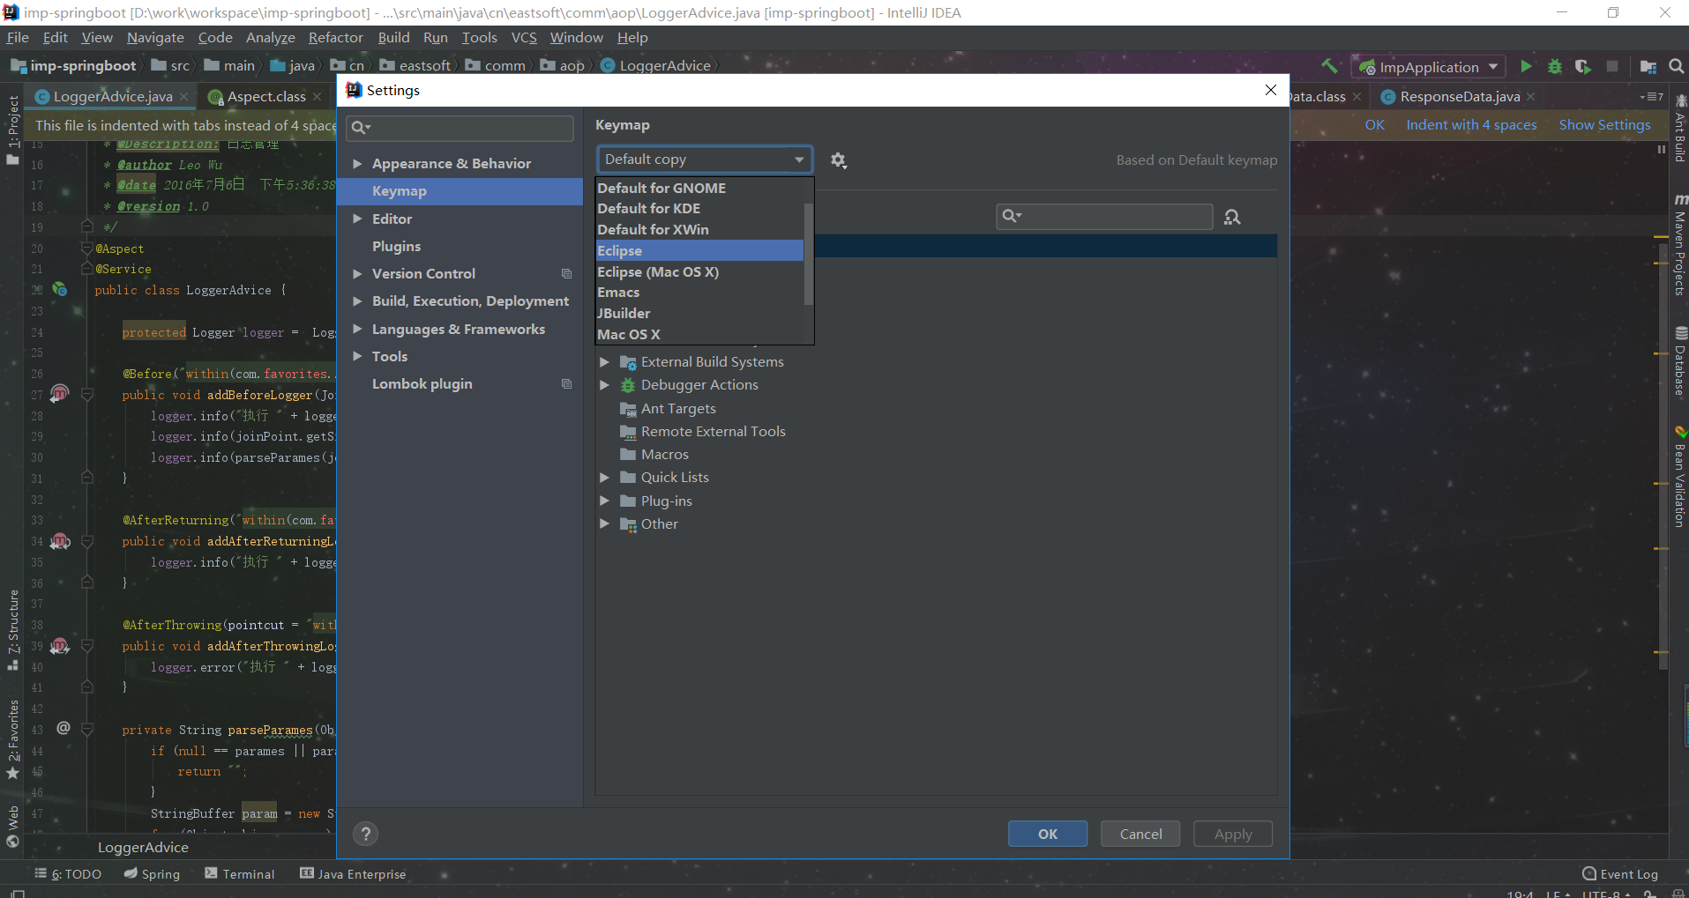
Task: Start debugging with the bug icon
Action: click(1555, 67)
